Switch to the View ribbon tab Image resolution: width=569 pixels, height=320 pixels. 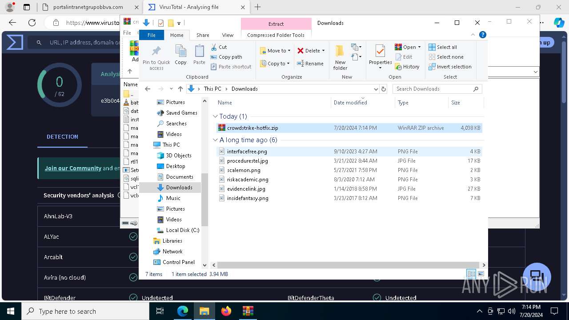pos(228,35)
